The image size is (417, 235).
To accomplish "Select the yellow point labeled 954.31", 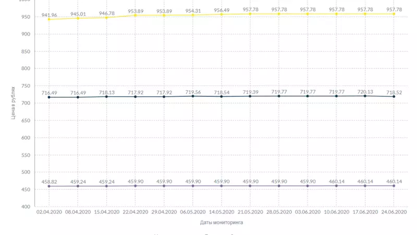I will point(193,15).
